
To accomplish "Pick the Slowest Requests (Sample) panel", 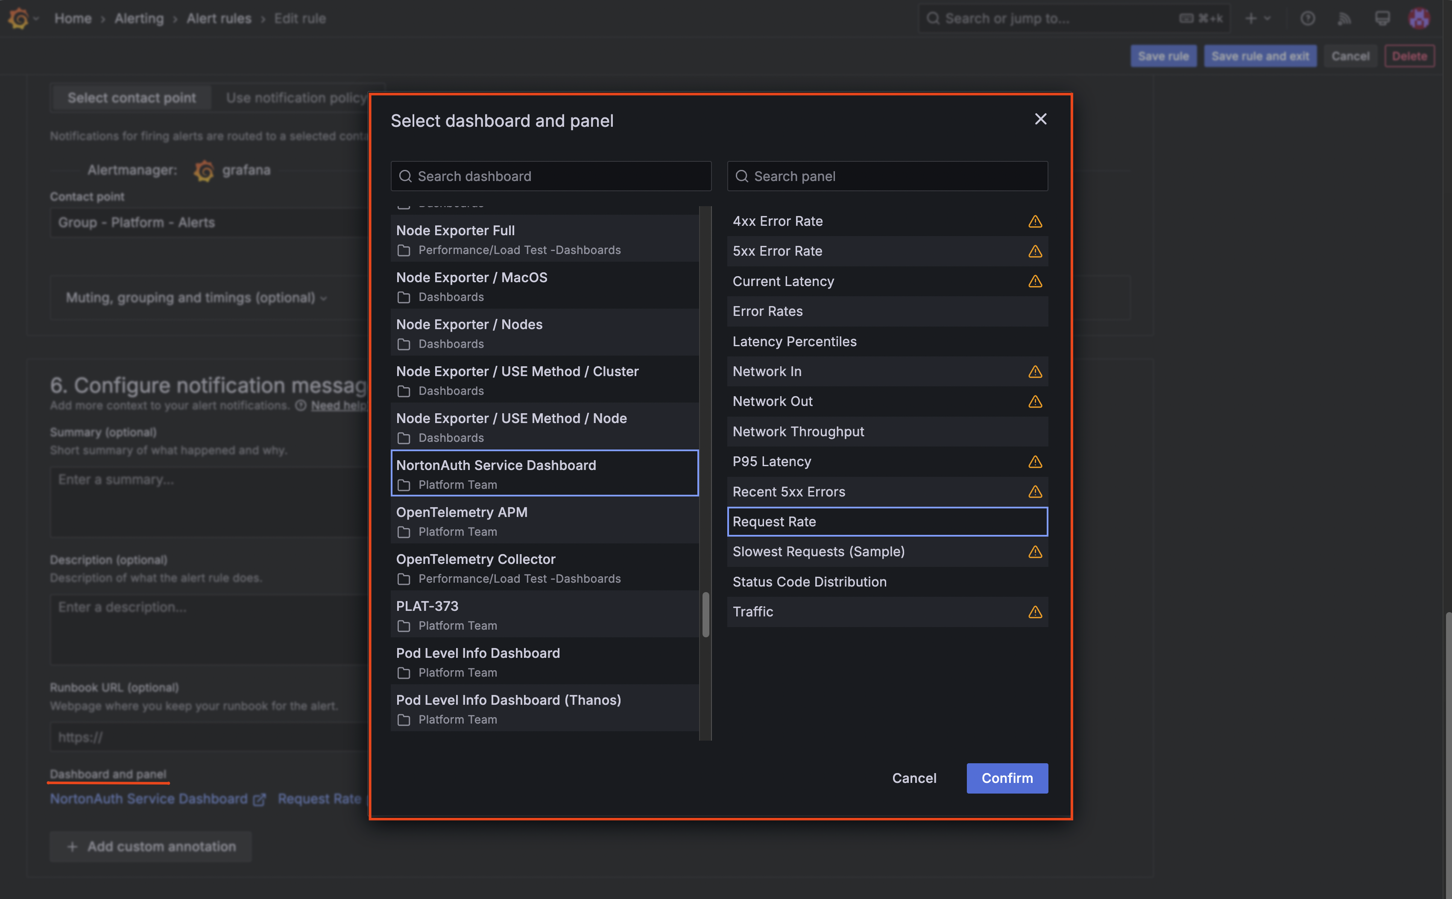I will (x=887, y=552).
